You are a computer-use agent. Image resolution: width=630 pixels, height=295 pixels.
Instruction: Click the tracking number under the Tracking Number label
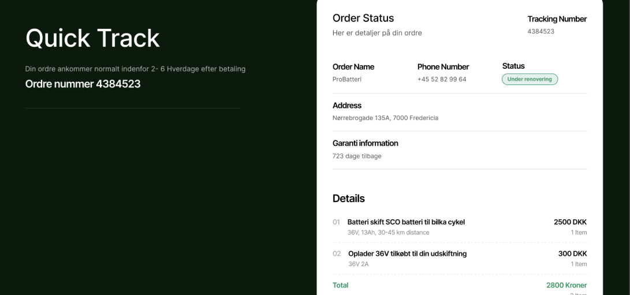tap(540, 31)
